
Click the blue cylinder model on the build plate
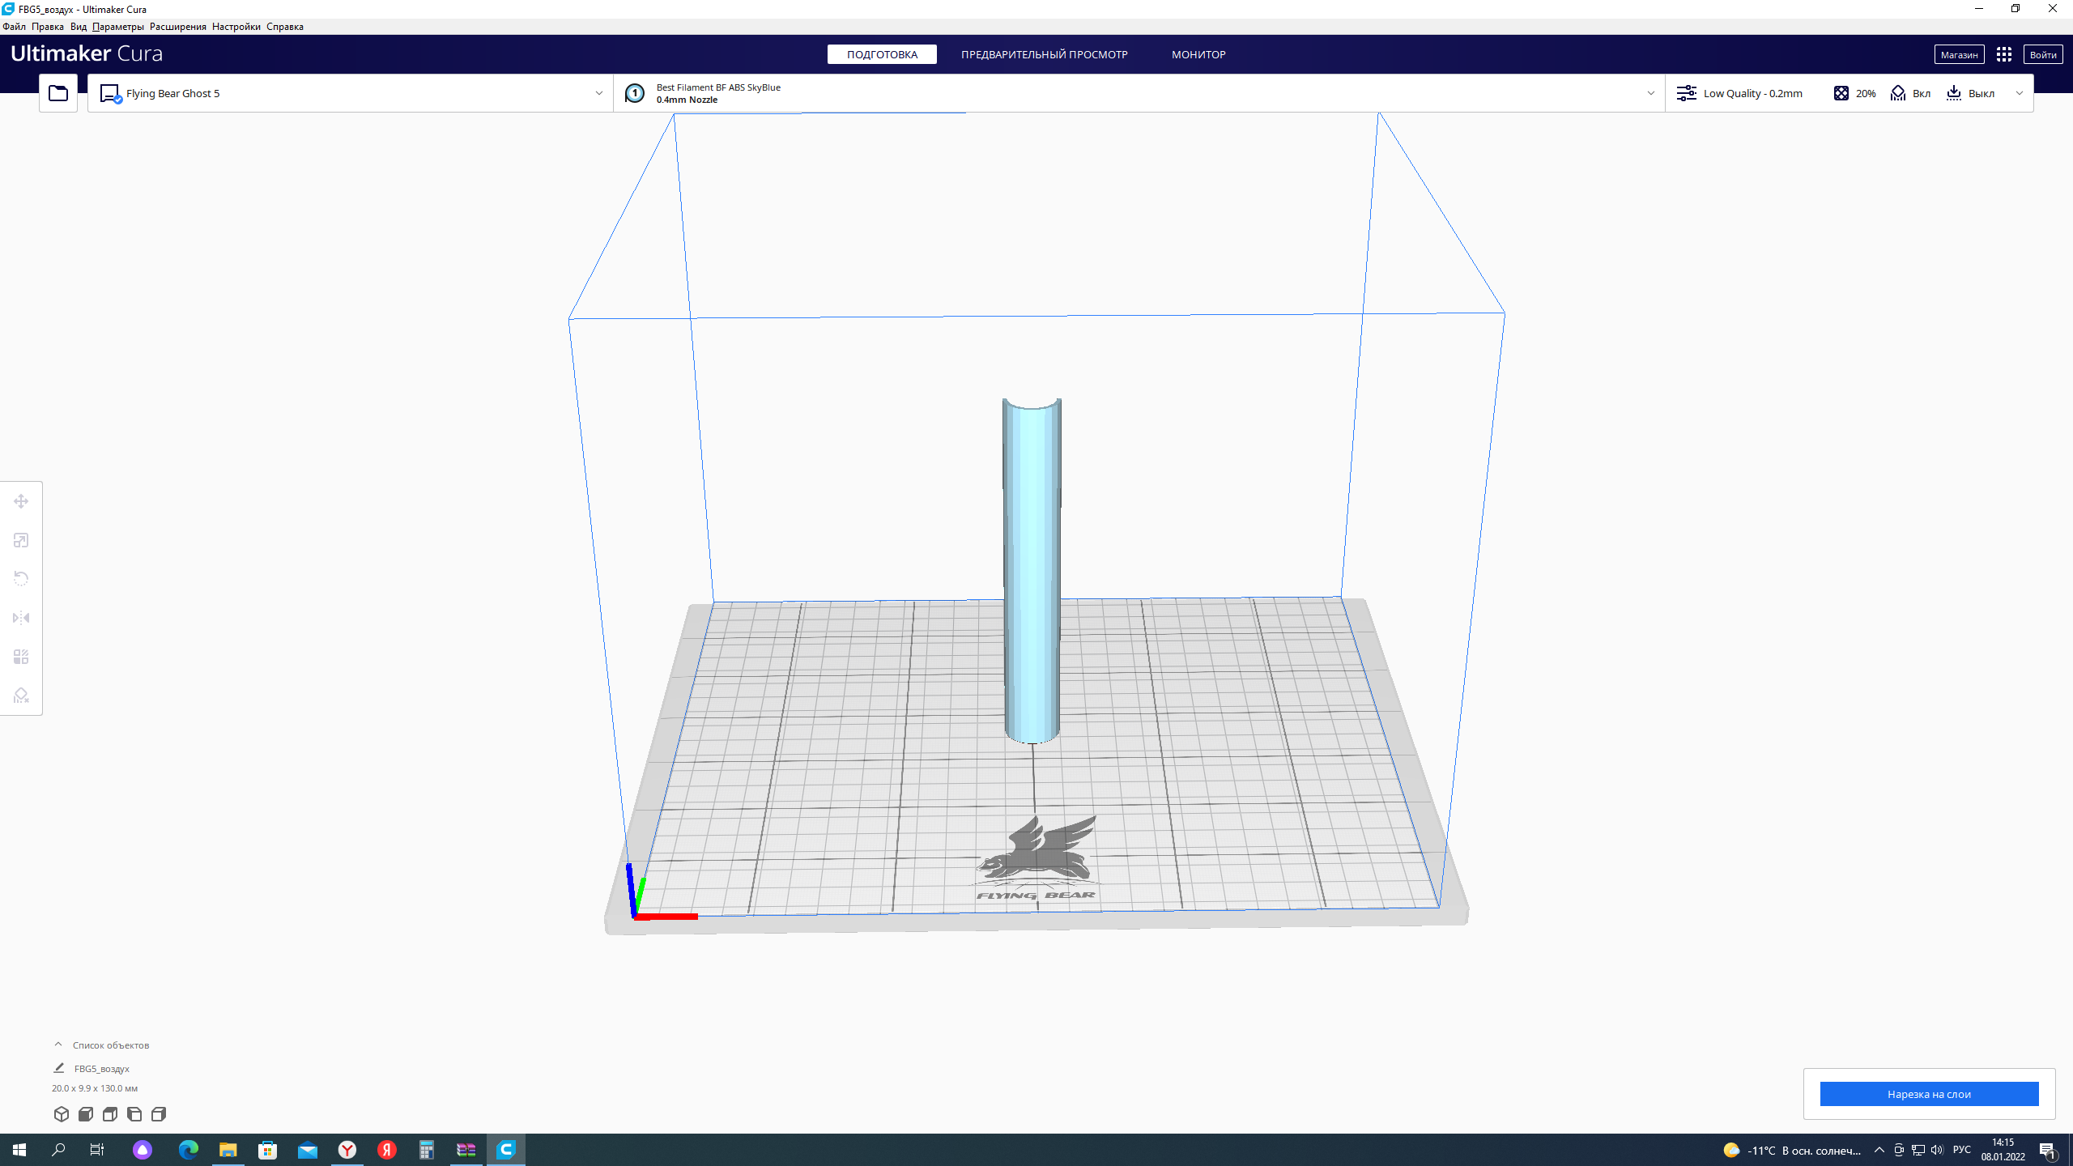click(x=1032, y=567)
